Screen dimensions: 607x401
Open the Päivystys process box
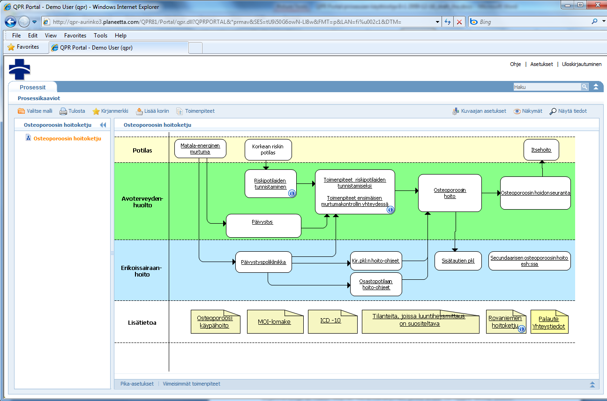coord(263,226)
